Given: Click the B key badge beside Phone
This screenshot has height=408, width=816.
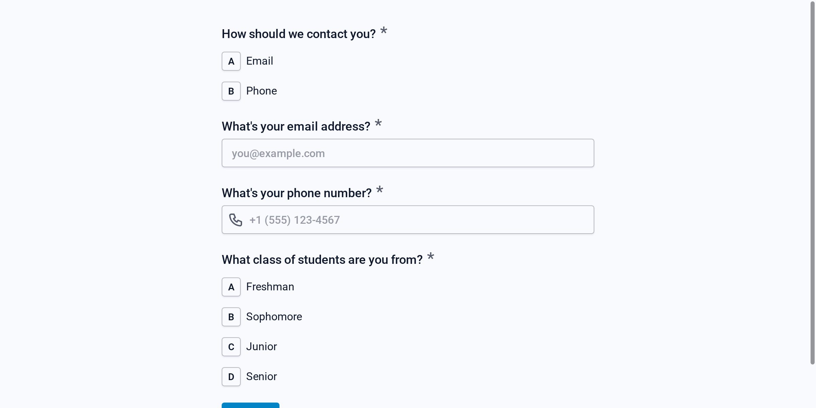Looking at the screenshot, I should (231, 91).
